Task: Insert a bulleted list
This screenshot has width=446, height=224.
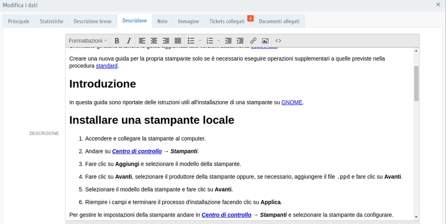Action: 191,41
